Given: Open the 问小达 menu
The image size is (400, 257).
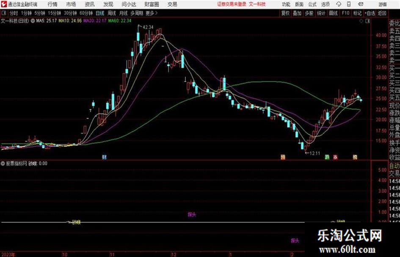Looking at the screenshot, I should tap(129, 4).
